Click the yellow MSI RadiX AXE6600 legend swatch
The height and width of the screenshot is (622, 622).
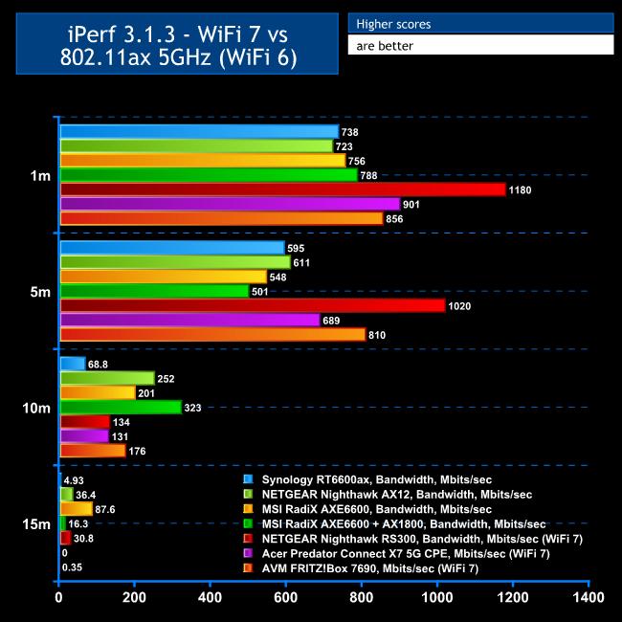pyautogui.click(x=248, y=508)
